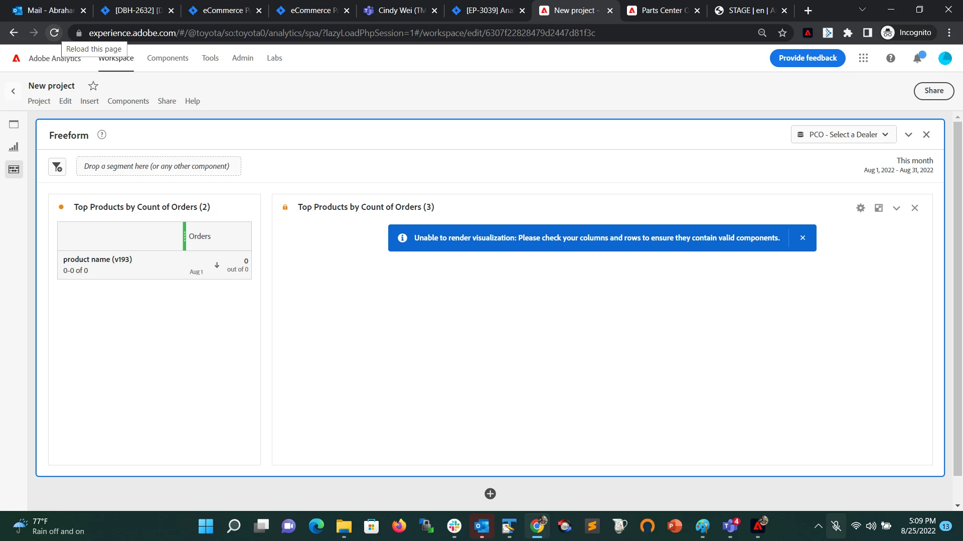Click the segment drop zone field
Image resolution: width=963 pixels, height=541 pixels.
[x=158, y=166]
